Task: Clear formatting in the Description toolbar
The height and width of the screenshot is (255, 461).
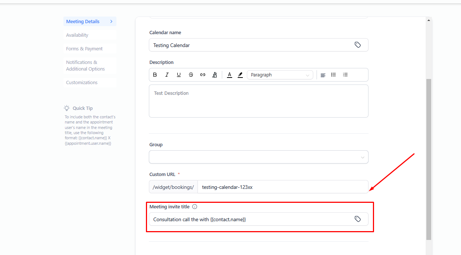Action: pyautogui.click(x=214, y=75)
